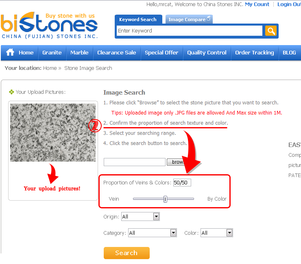This screenshot has height=264, width=301.
Task: Switch to the Image Compare tab
Action: coord(189,19)
